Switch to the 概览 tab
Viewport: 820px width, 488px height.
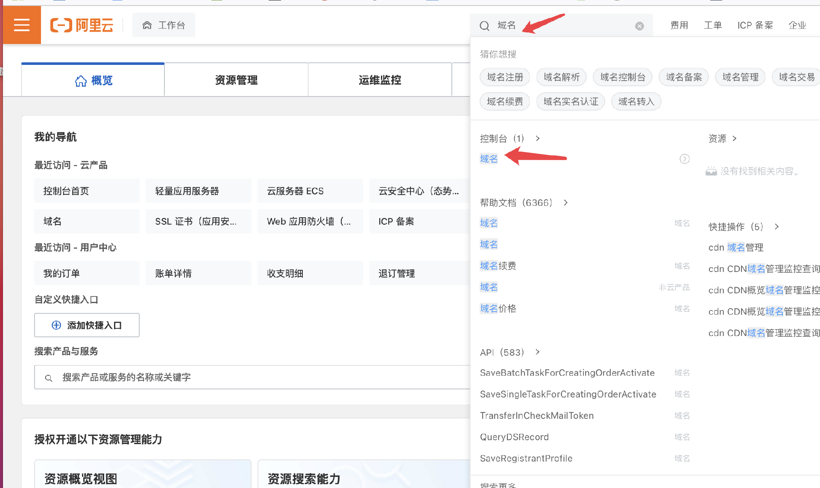coord(93,80)
